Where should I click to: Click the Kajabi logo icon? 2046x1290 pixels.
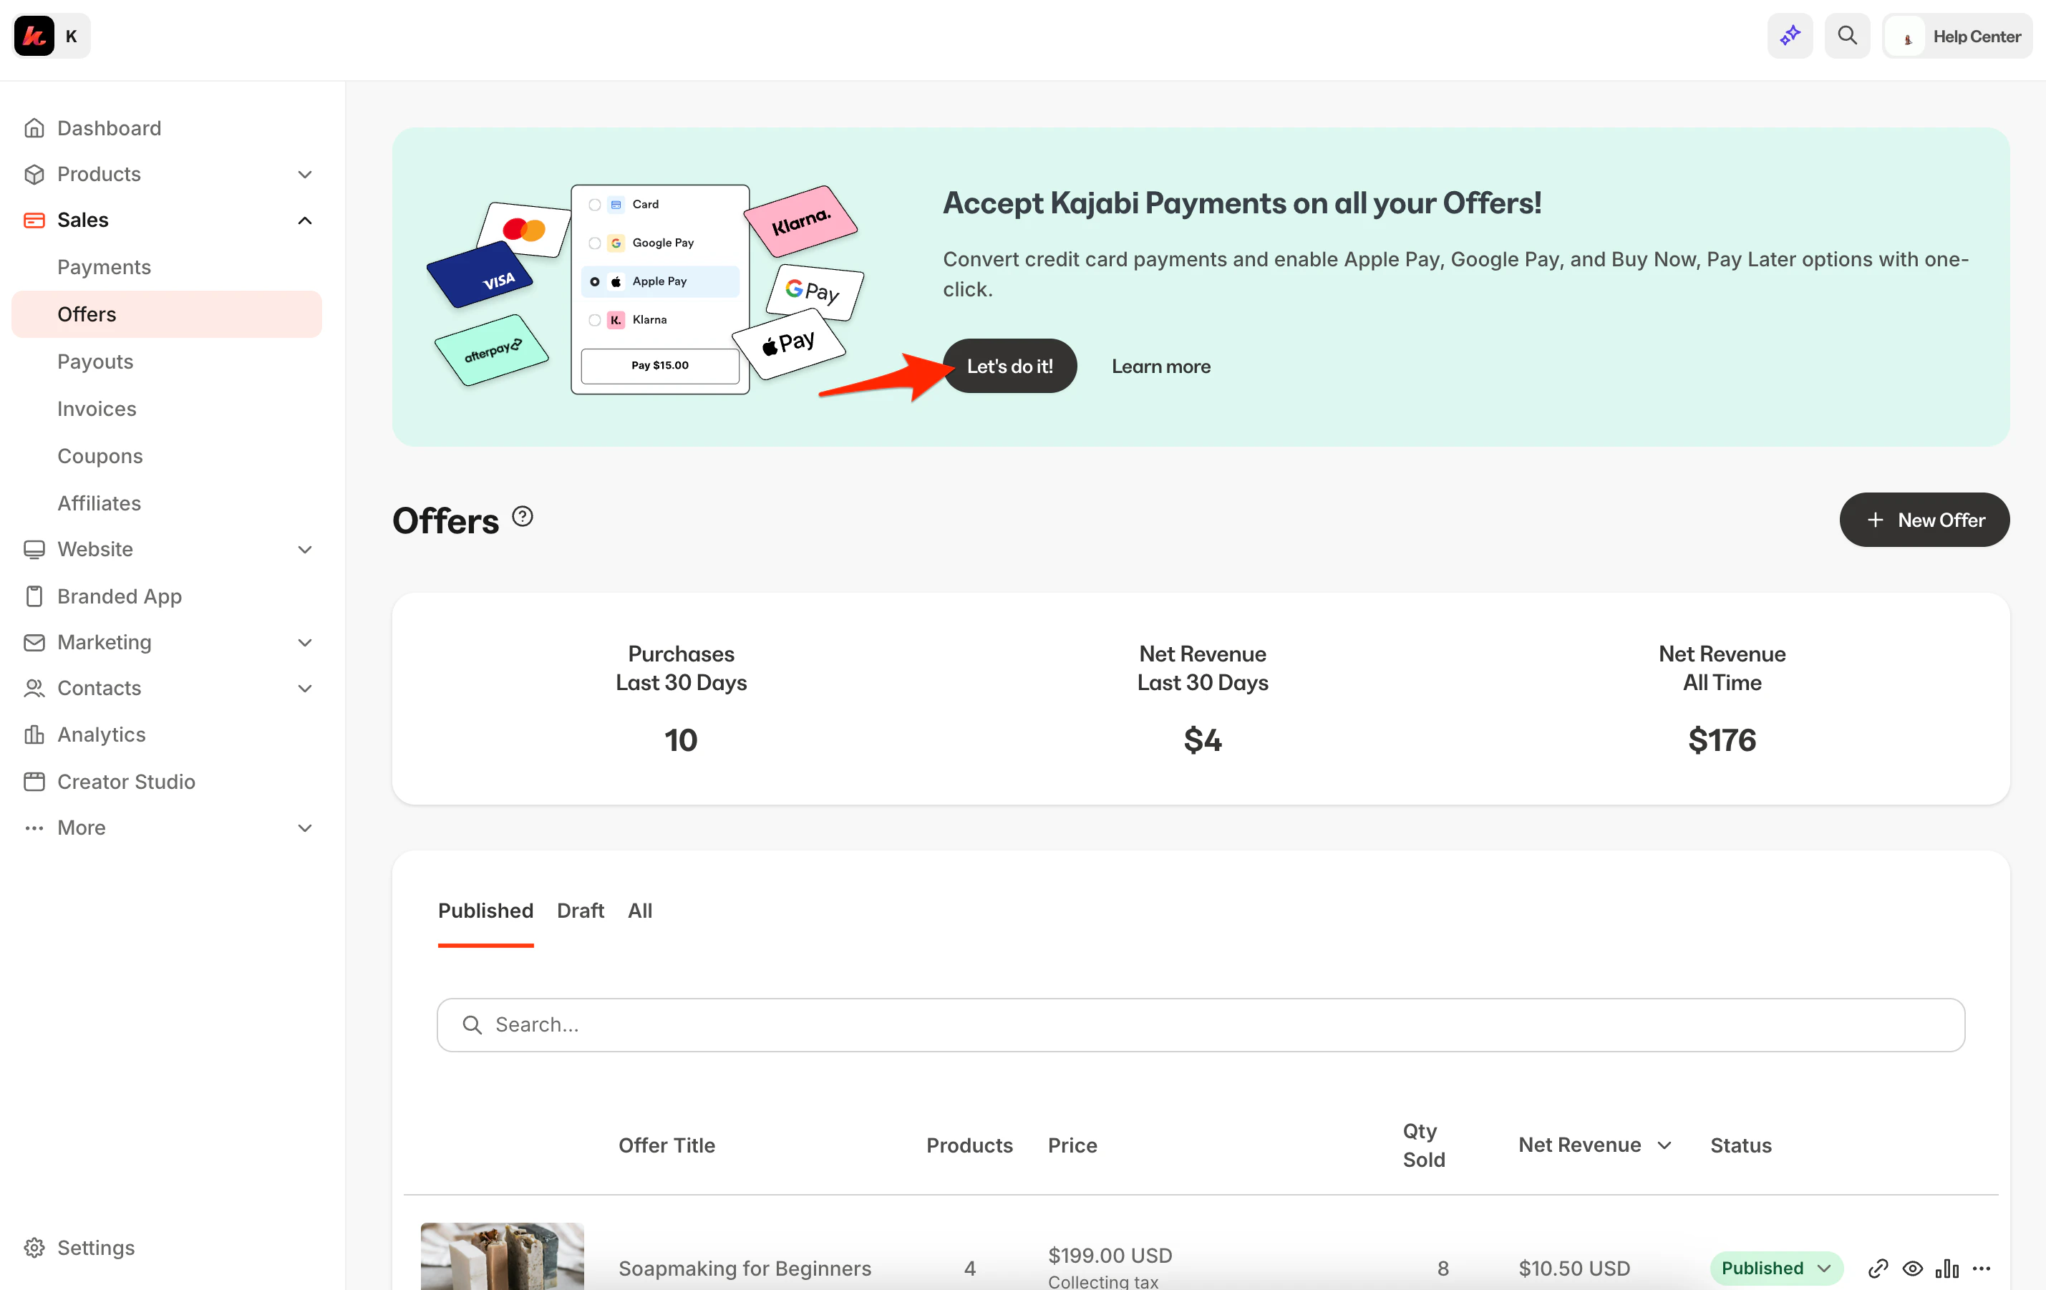point(34,36)
